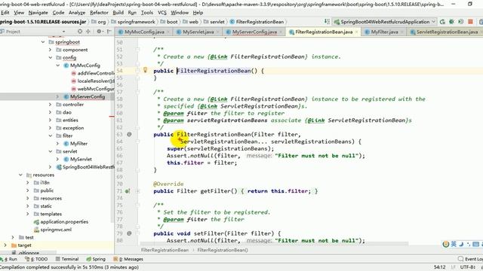Screen dimensions: 483x271
Task: Select the exception package in tree
Action: click(73, 128)
